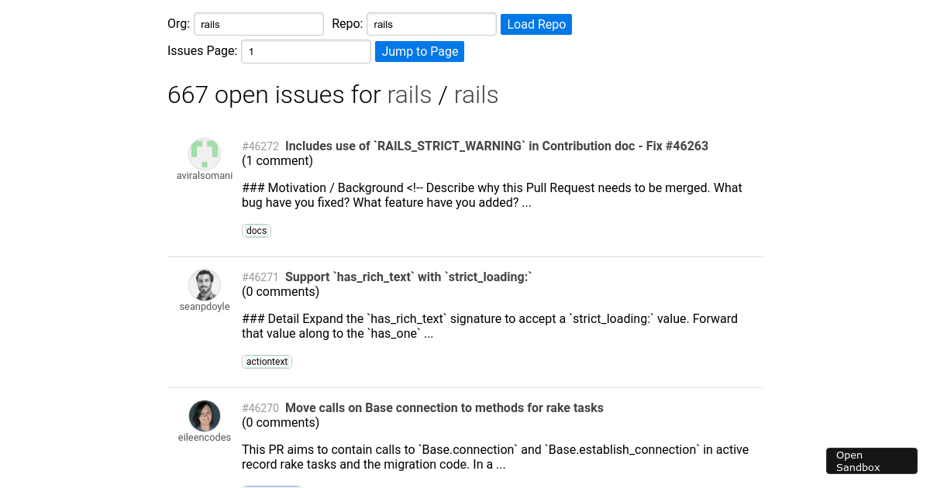Click the aviralsomani username text
The image size is (930, 488).
point(205,176)
